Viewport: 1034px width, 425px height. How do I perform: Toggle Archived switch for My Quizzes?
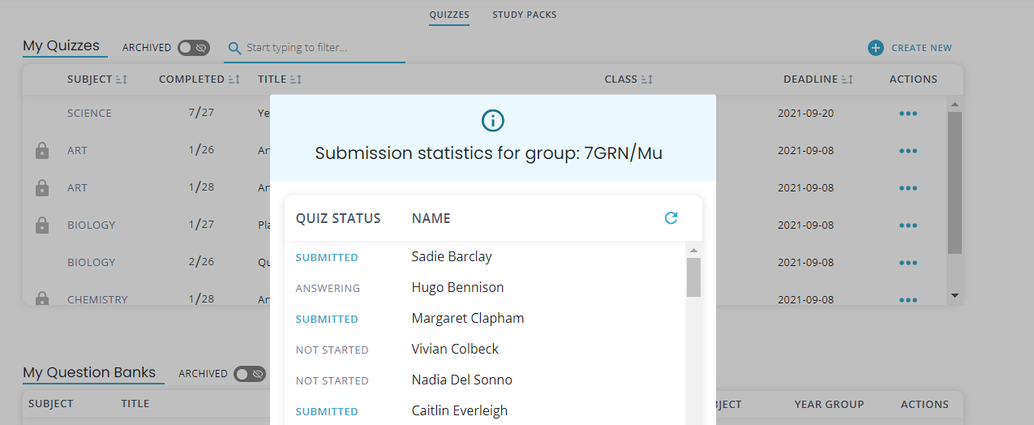click(194, 48)
